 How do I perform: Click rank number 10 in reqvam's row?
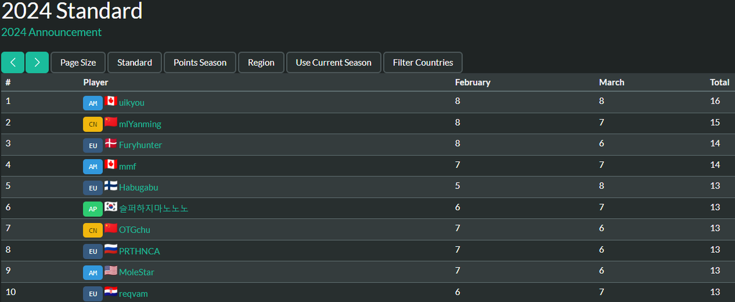pyautogui.click(x=10, y=292)
